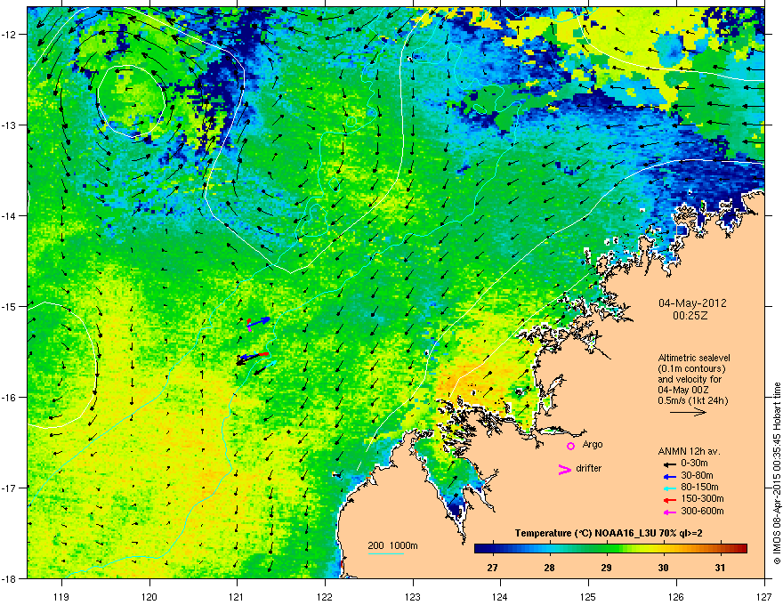Screen dimensions: 783x605
Task: Click the -16 latitude axis label
Action: (x=10, y=398)
